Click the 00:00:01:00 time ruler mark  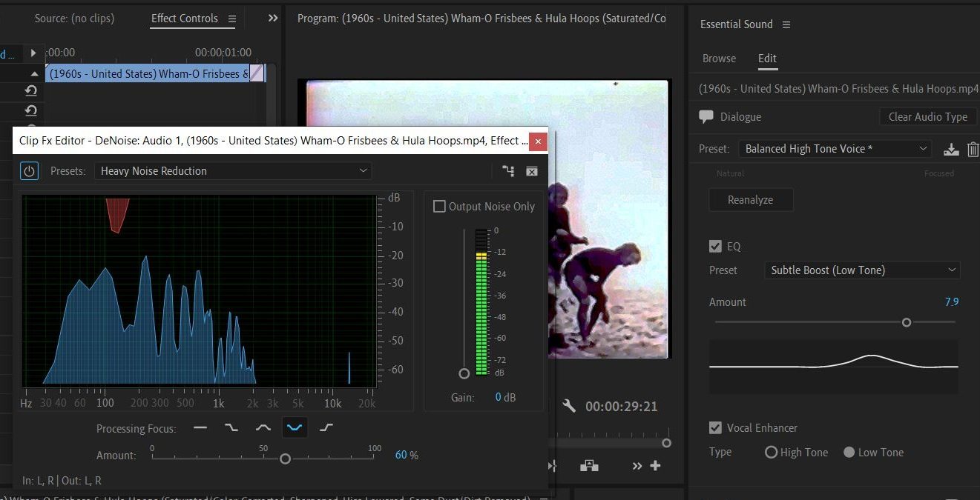223,53
